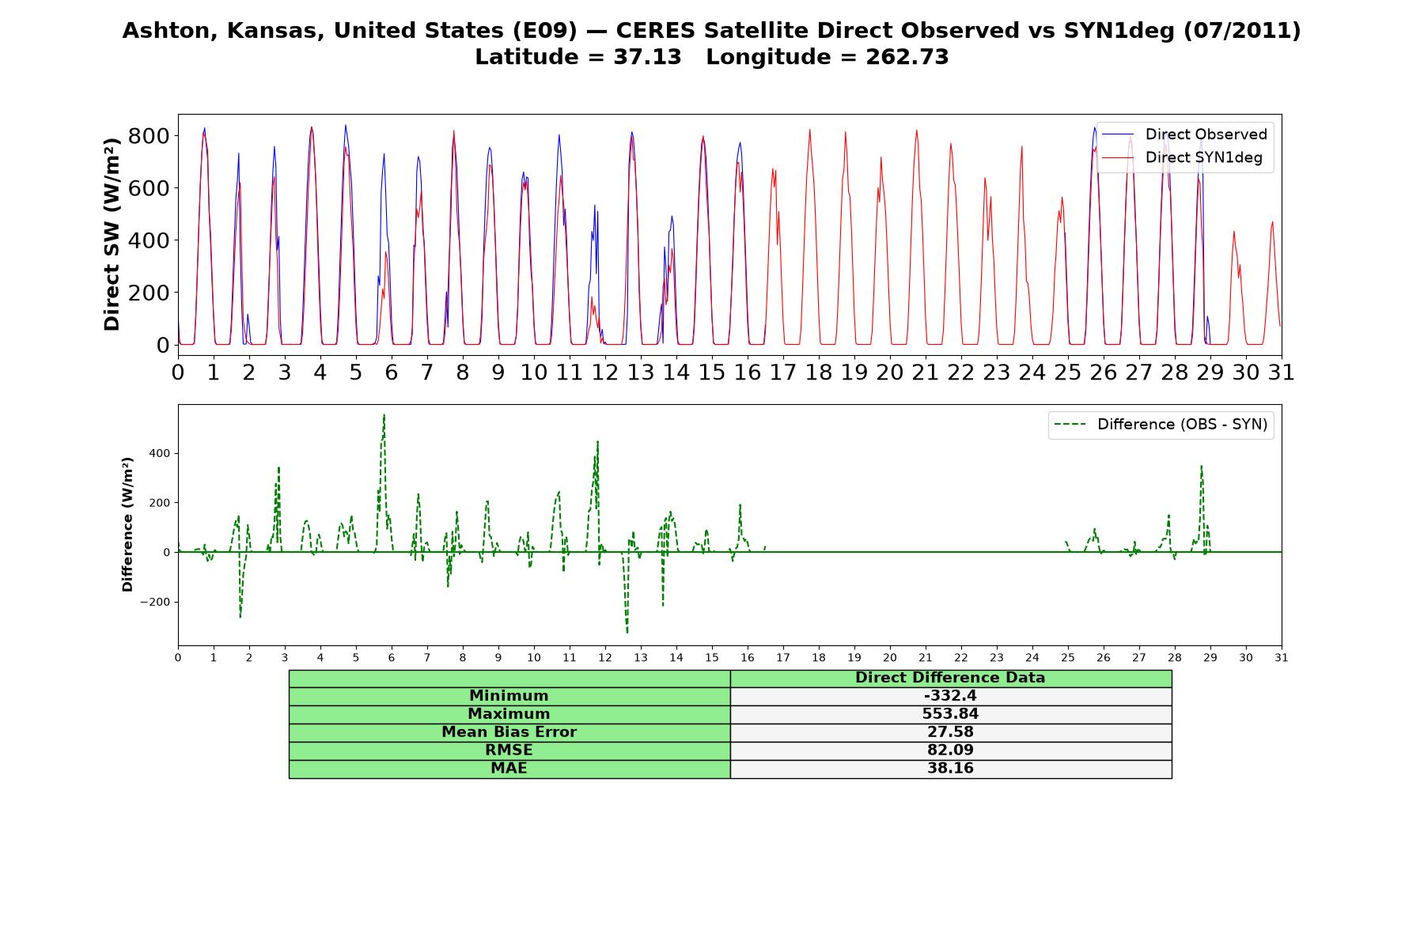The height and width of the screenshot is (949, 1424).
Task: Select the red line legend marker
Action: click(1117, 157)
